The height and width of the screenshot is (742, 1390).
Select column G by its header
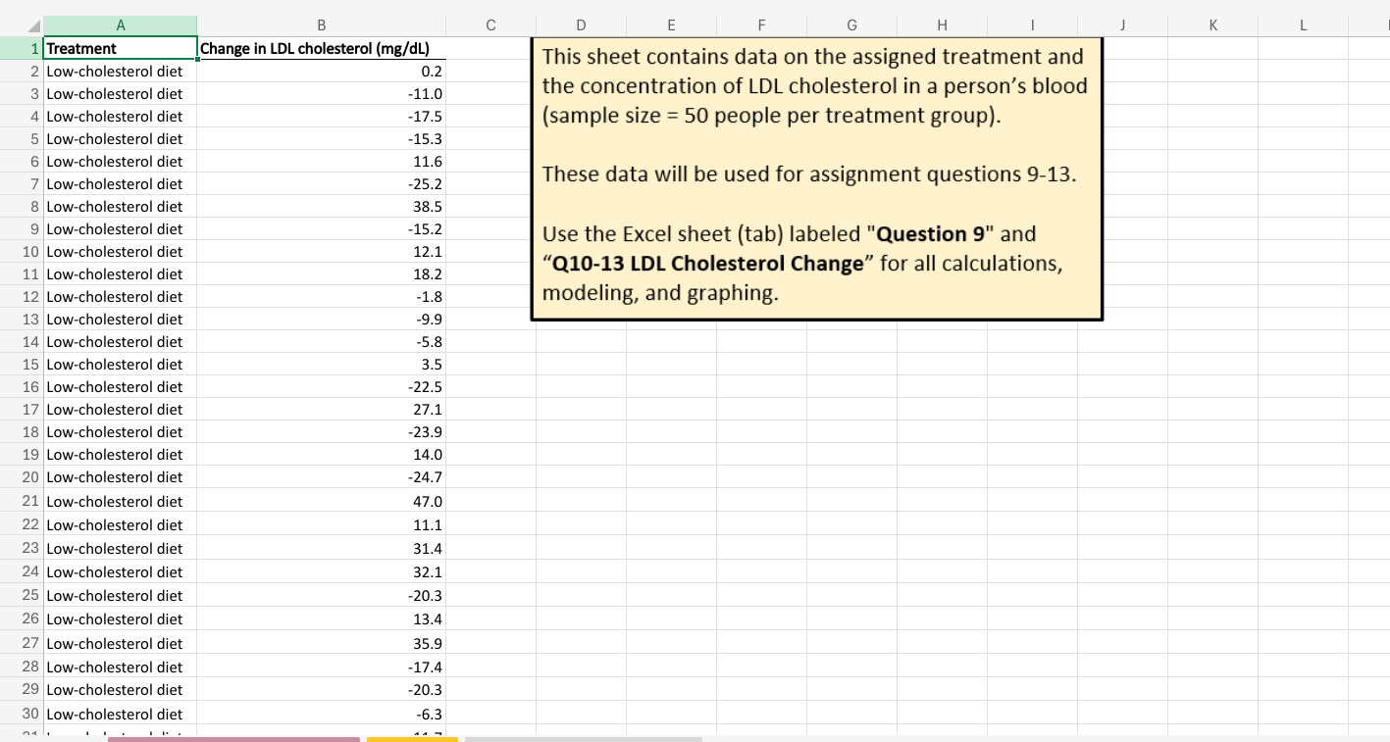click(851, 25)
